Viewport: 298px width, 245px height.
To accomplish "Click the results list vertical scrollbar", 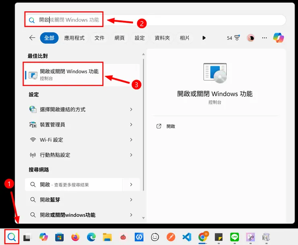I will pos(143,125).
